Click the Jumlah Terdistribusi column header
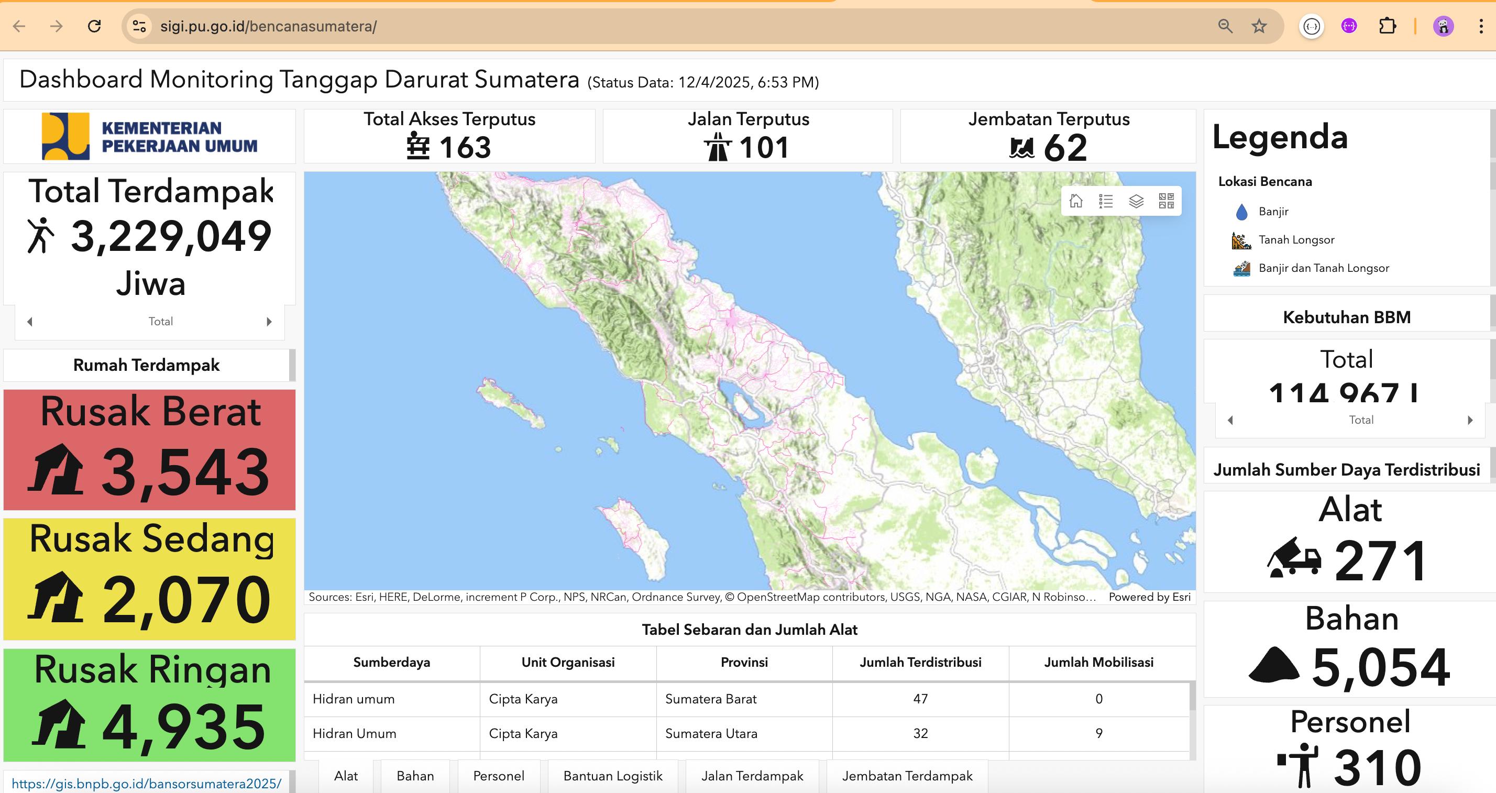Image resolution: width=1496 pixels, height=793 pixels. click(920, 663)
